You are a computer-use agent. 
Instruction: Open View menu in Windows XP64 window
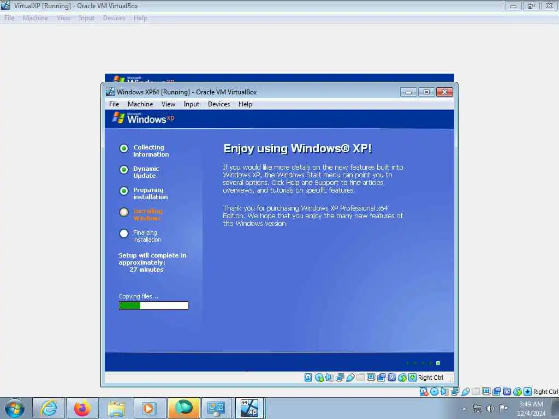(168, 104)
